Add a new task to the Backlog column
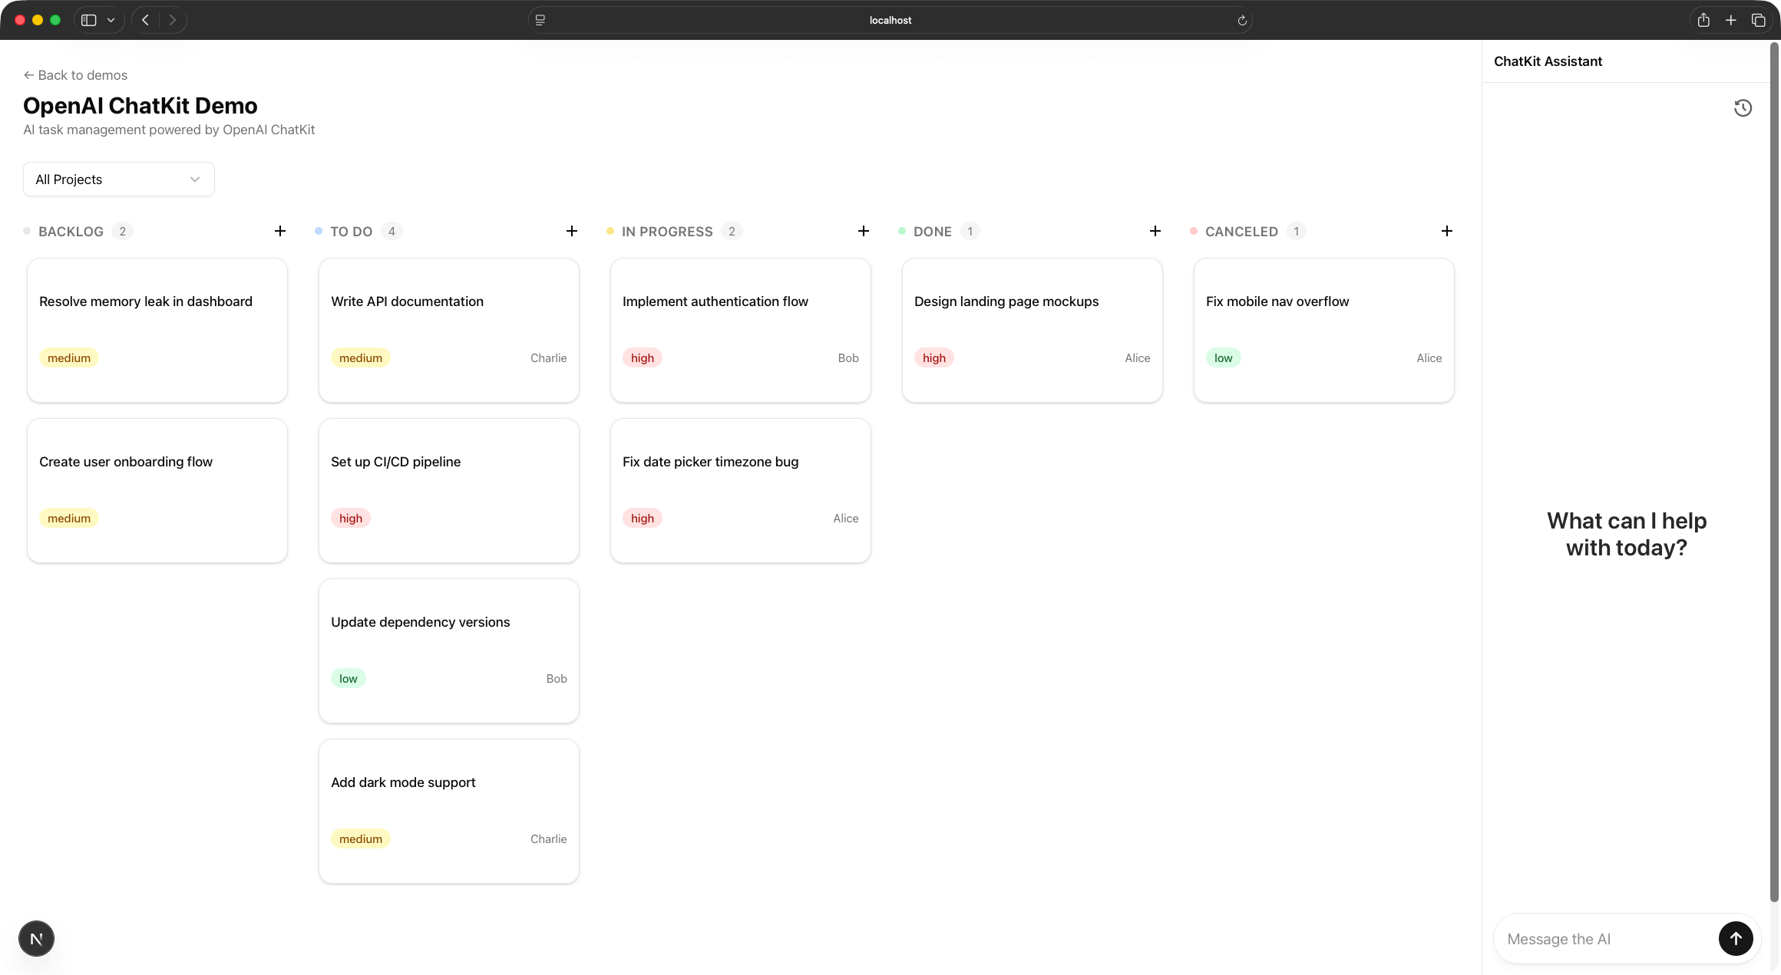The width and height of the screenshot is (1781, 975). click(x=280, y=231)
